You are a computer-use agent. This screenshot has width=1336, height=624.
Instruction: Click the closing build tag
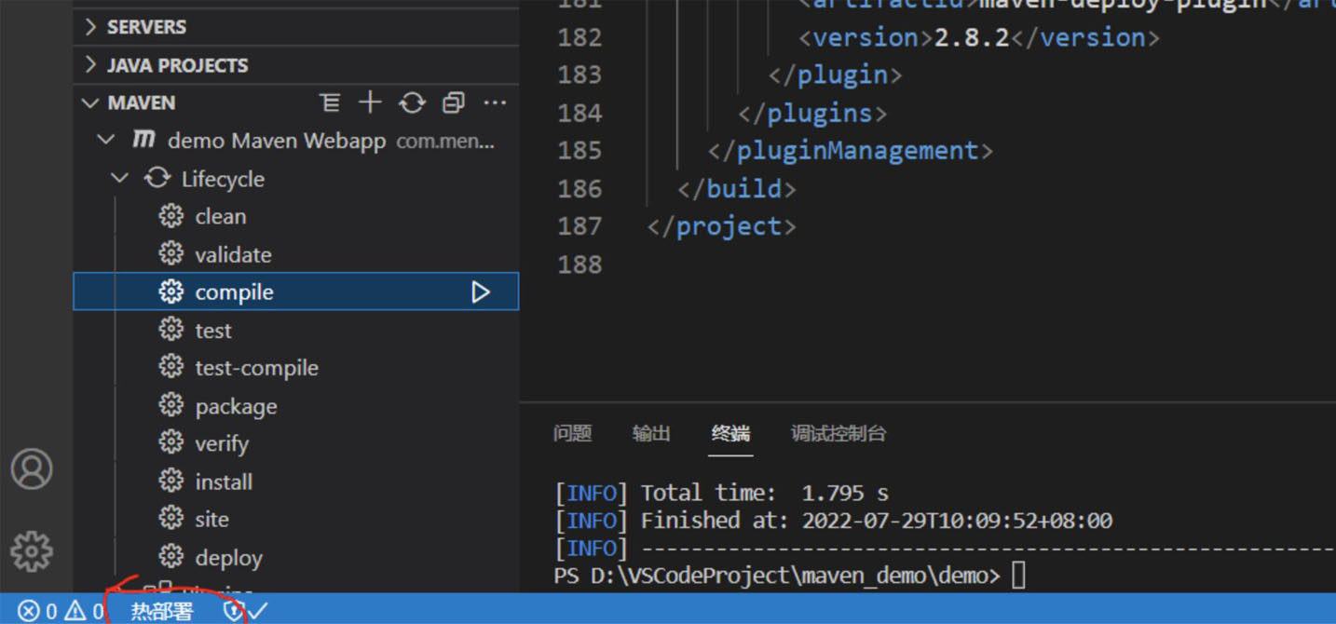[x=736, y=189]
